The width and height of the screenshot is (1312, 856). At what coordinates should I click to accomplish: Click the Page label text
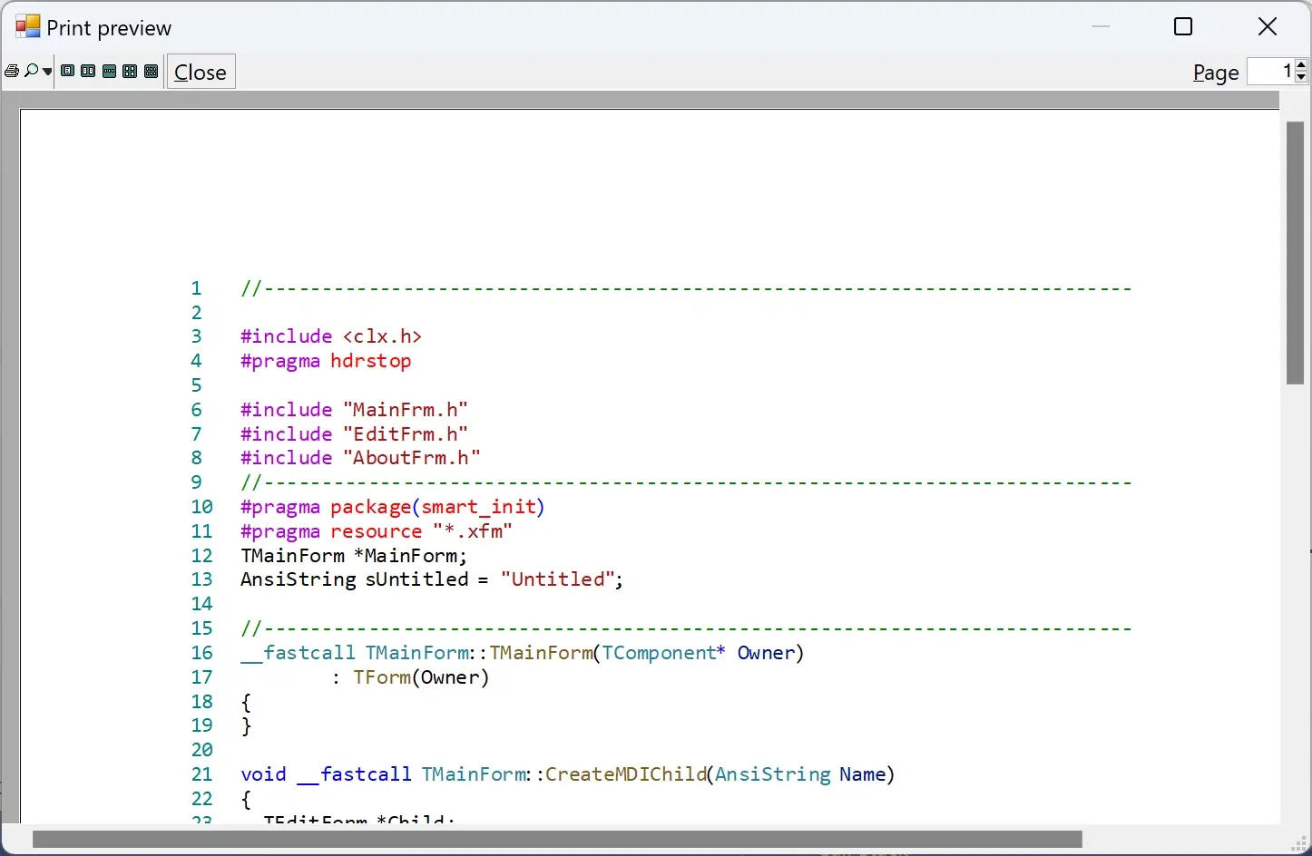[x=1215, y=73]
